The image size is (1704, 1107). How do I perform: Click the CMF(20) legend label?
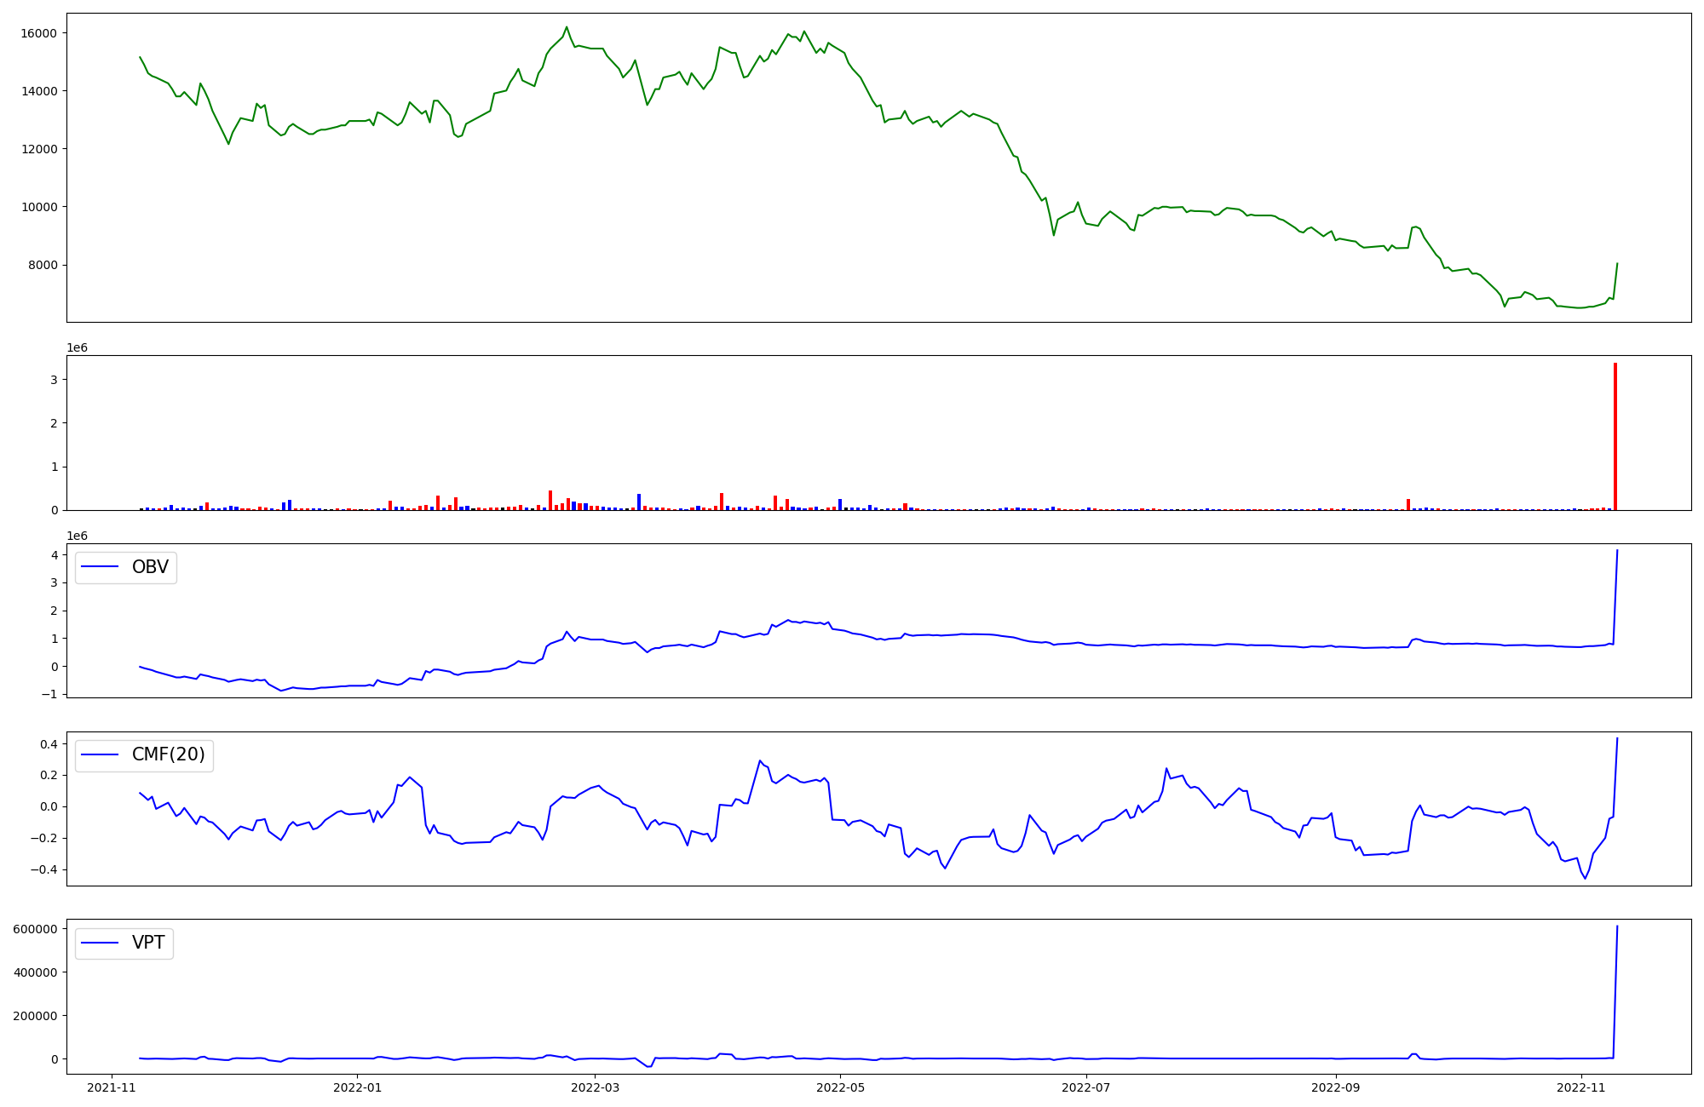coord(168,755)
